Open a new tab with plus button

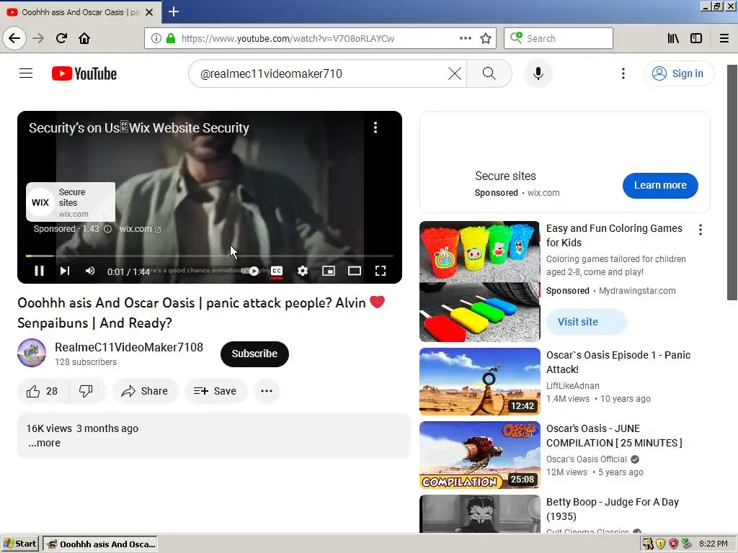coord(174,12)
